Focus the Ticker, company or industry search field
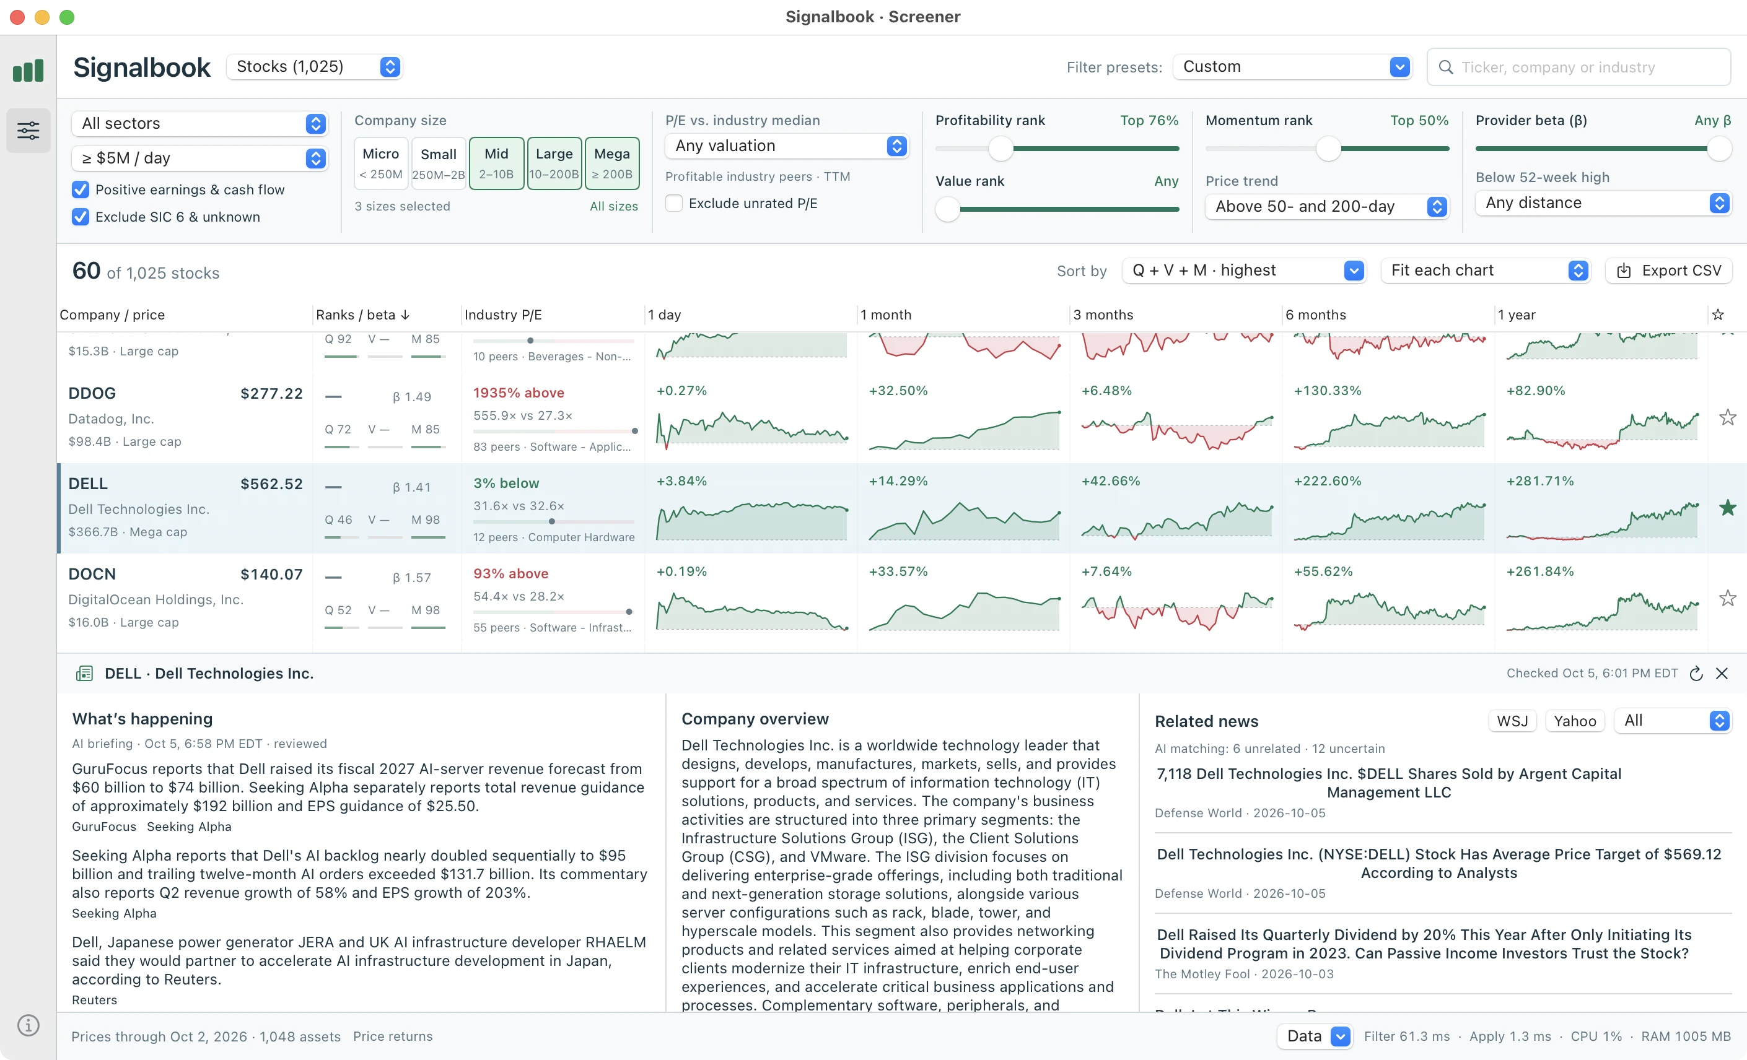Viewport: 1747px width, 1060px height. (1579, 67)
